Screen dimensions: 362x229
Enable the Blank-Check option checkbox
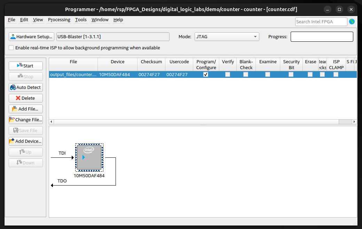pyautogui.click(x=246, y=74)
